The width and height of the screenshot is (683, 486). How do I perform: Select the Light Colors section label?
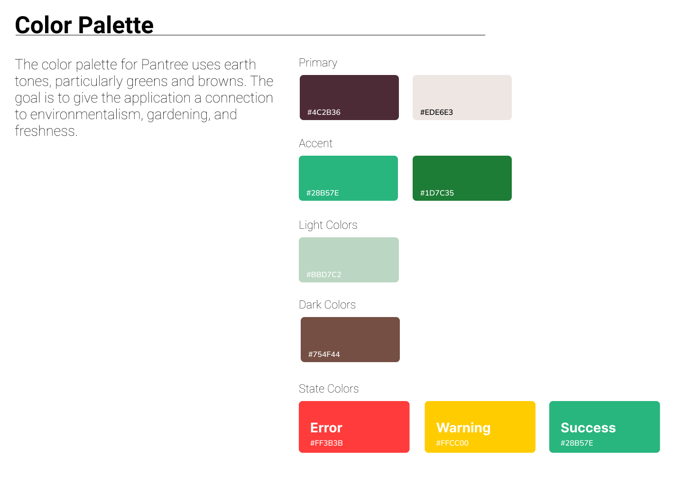(328, 225)
